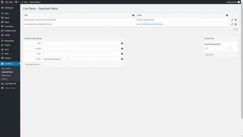
Task: Open the WordPress logo menu
Action: pos(2,2)
